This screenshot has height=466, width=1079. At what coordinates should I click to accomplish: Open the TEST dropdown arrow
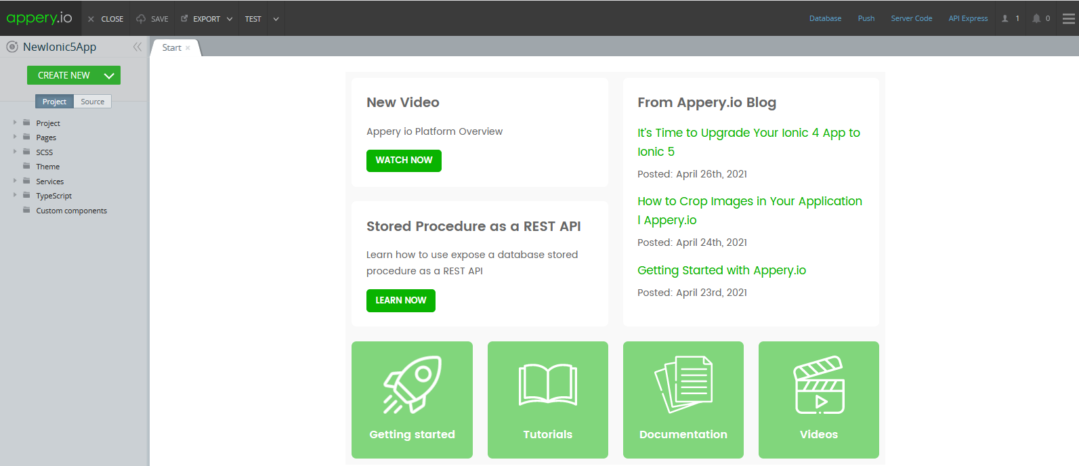tap(276, 19)
